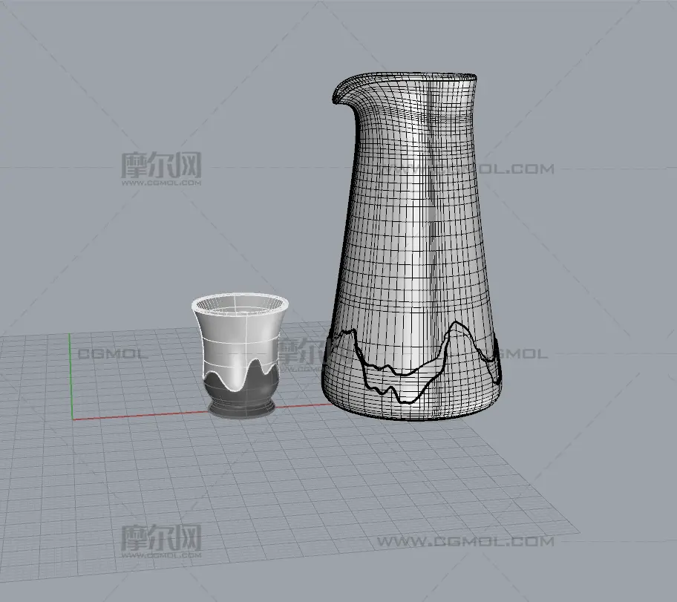Click the origin where the red and green axes meet
This screenshot has width=677, height=602.
pyautogui.click(x=72, y=419)
